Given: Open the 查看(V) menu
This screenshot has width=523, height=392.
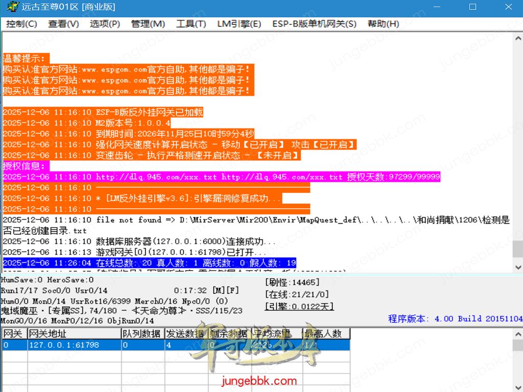Looking at the screenshot, I should click(63, 24).
